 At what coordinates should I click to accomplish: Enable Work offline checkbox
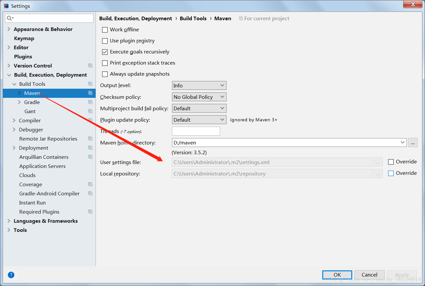(x=105, y=30)
